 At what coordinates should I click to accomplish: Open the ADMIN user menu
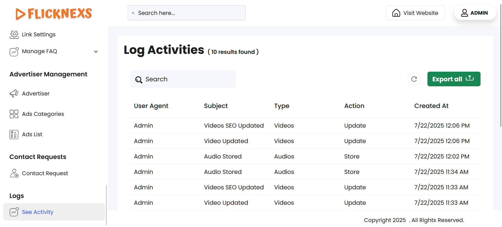coord(475,13)
